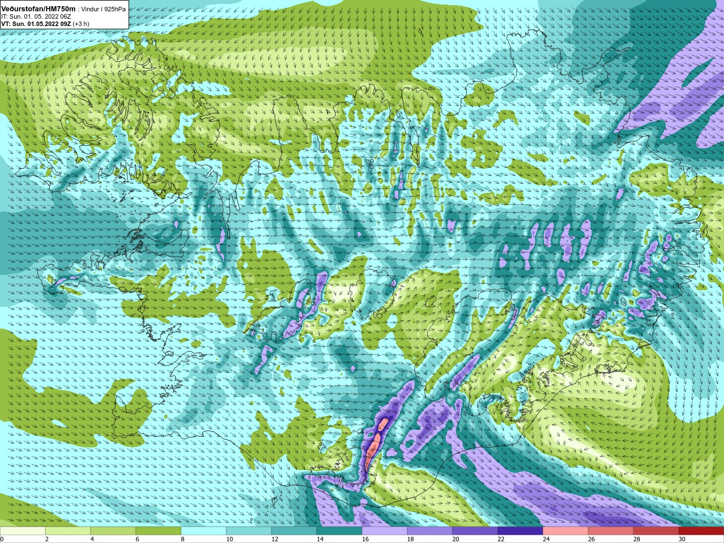The height and width of the screenshot is (543, 724).
Task: Select the legend tick label '30'
Action: 682,539
